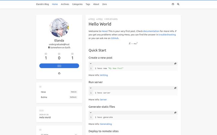Click the "My New Post" string in code

pos(115,68)
